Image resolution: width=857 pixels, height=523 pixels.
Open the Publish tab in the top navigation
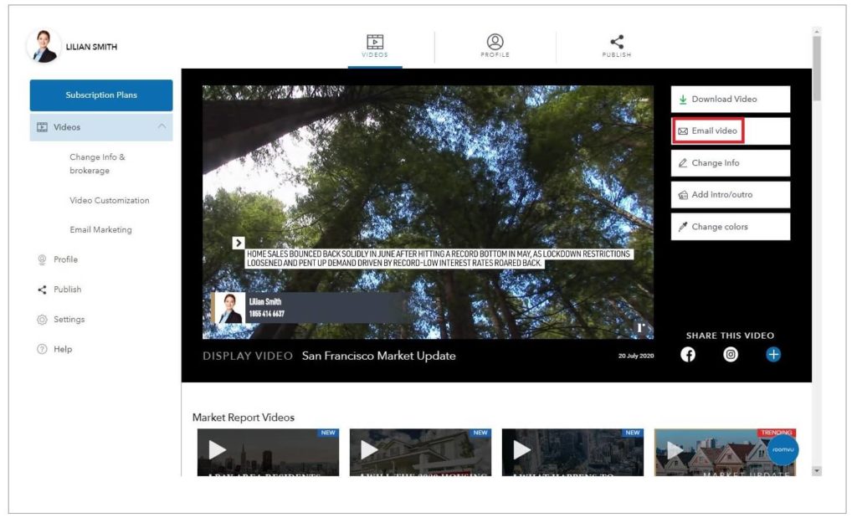point(617,46)
